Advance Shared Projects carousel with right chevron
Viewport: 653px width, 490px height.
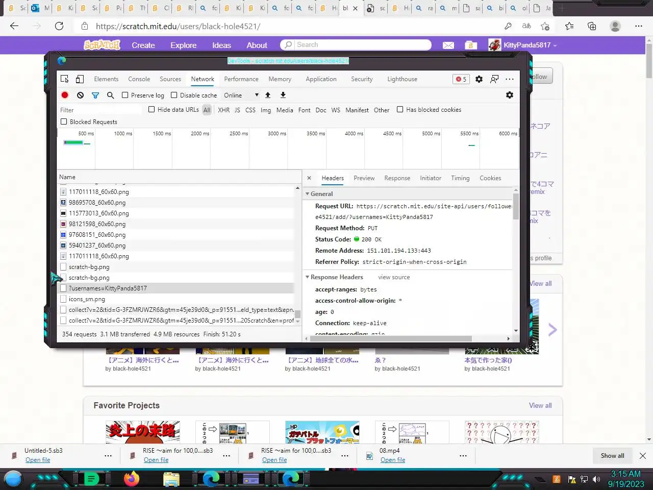(x=552, y=330)
